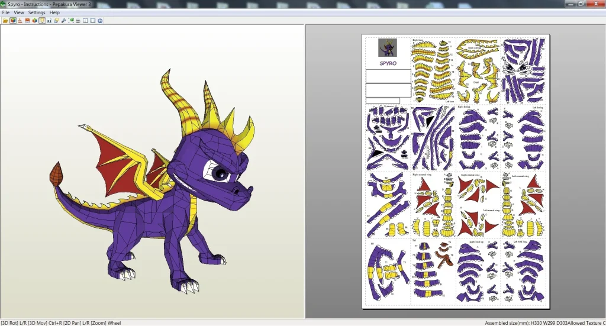Open the Help menu
This screenshot has height=326, width=606.
point(54,12)
